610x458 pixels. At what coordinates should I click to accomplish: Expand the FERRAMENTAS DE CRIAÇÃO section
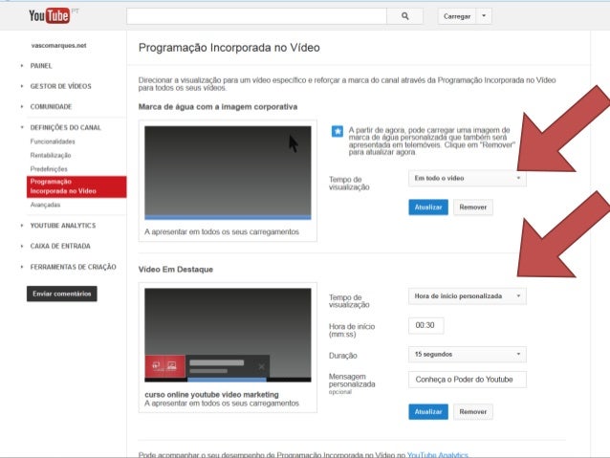click(x=73, y=267)
